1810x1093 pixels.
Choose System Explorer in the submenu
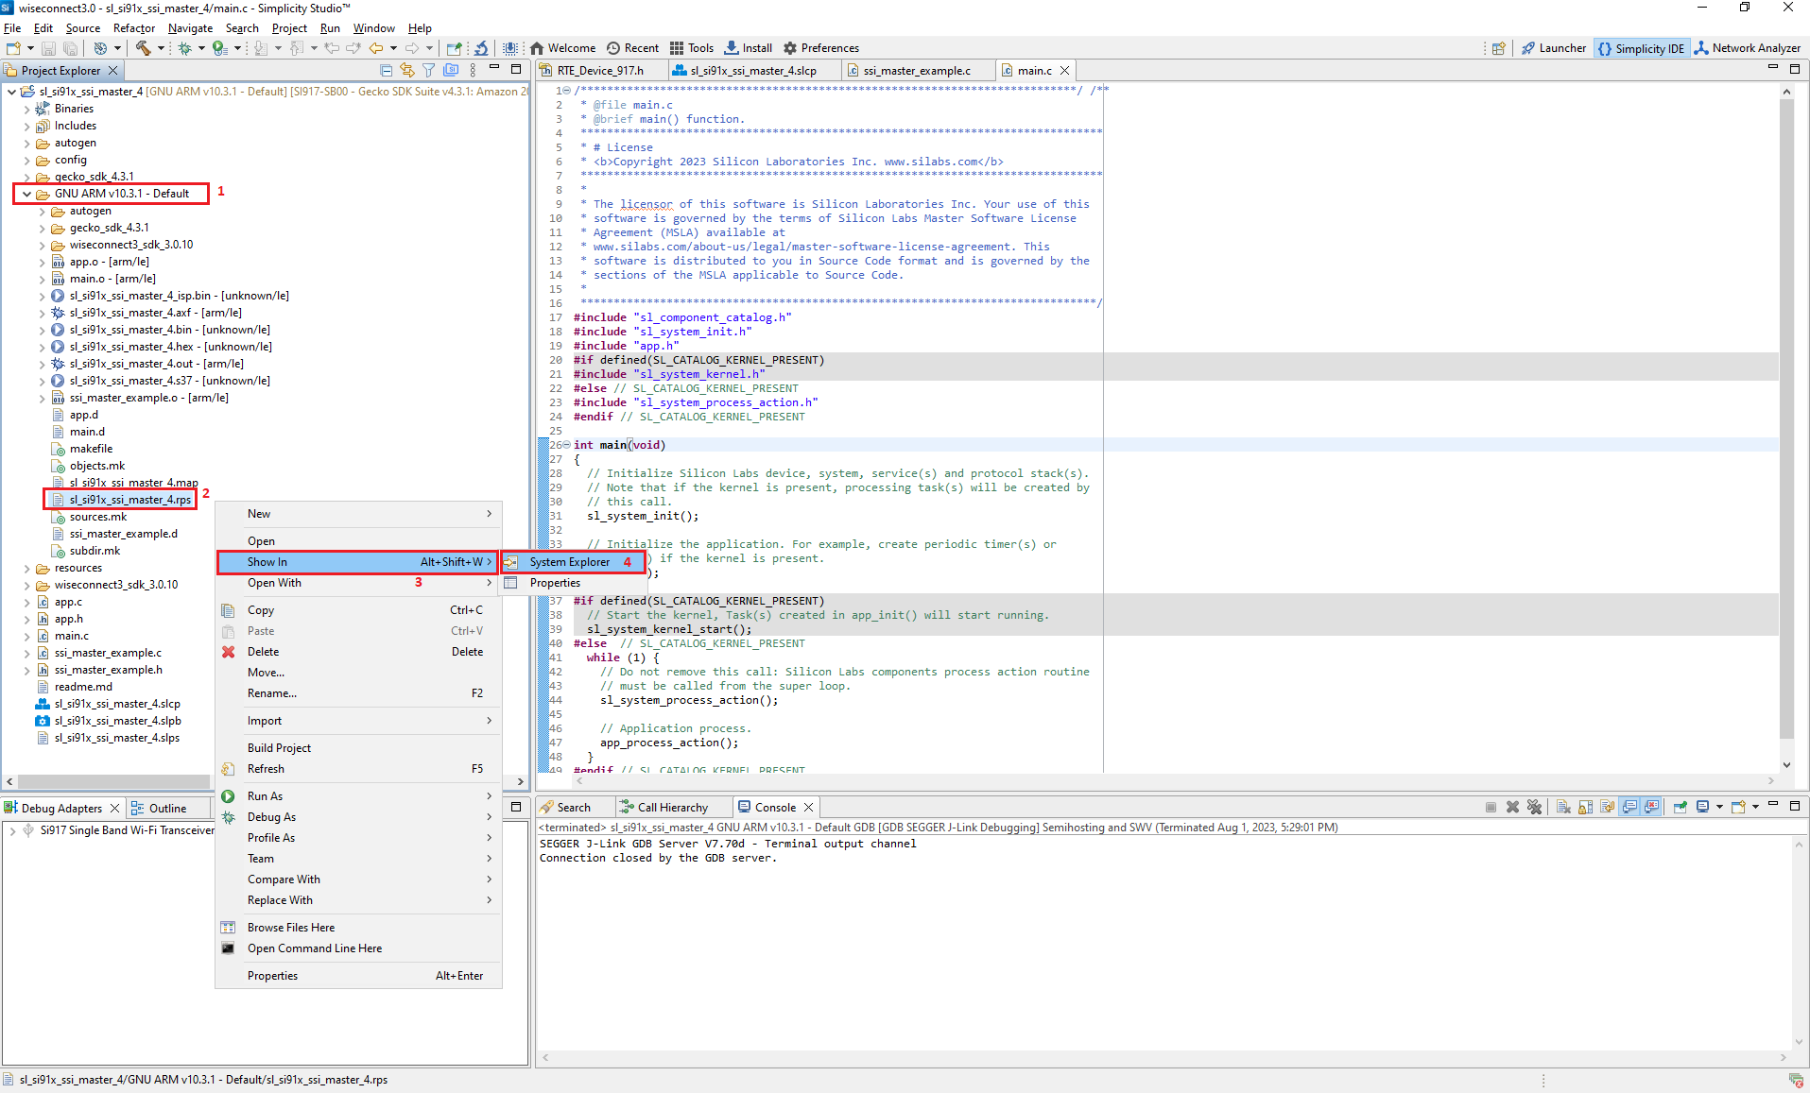point(573,562)
